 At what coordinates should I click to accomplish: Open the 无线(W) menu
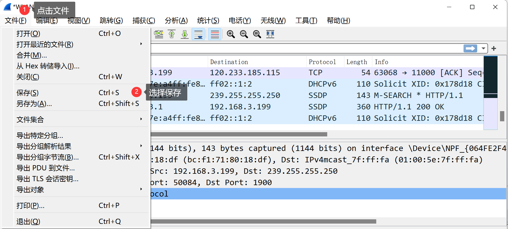pyautogui.click(x=273, y=21)
